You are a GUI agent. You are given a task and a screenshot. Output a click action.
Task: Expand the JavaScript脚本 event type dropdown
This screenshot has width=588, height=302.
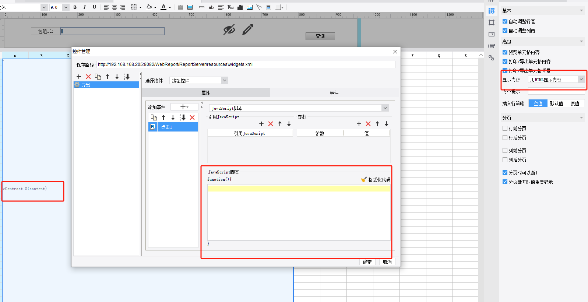(x=385, y=108)
